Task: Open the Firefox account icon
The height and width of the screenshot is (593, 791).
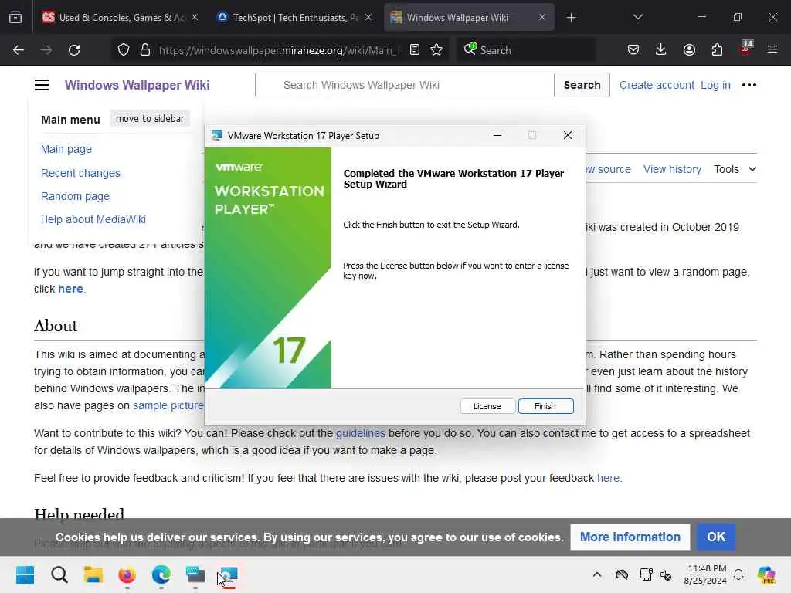Action: coord(689,50)
